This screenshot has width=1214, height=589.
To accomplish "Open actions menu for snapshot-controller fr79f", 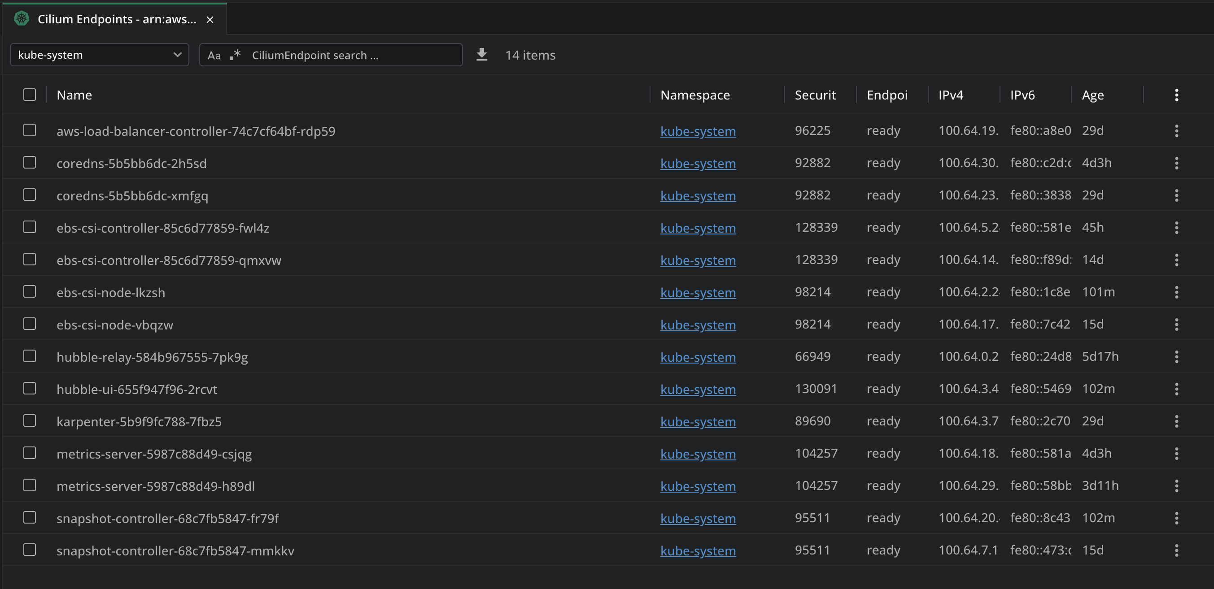I will coord(1176,518).
